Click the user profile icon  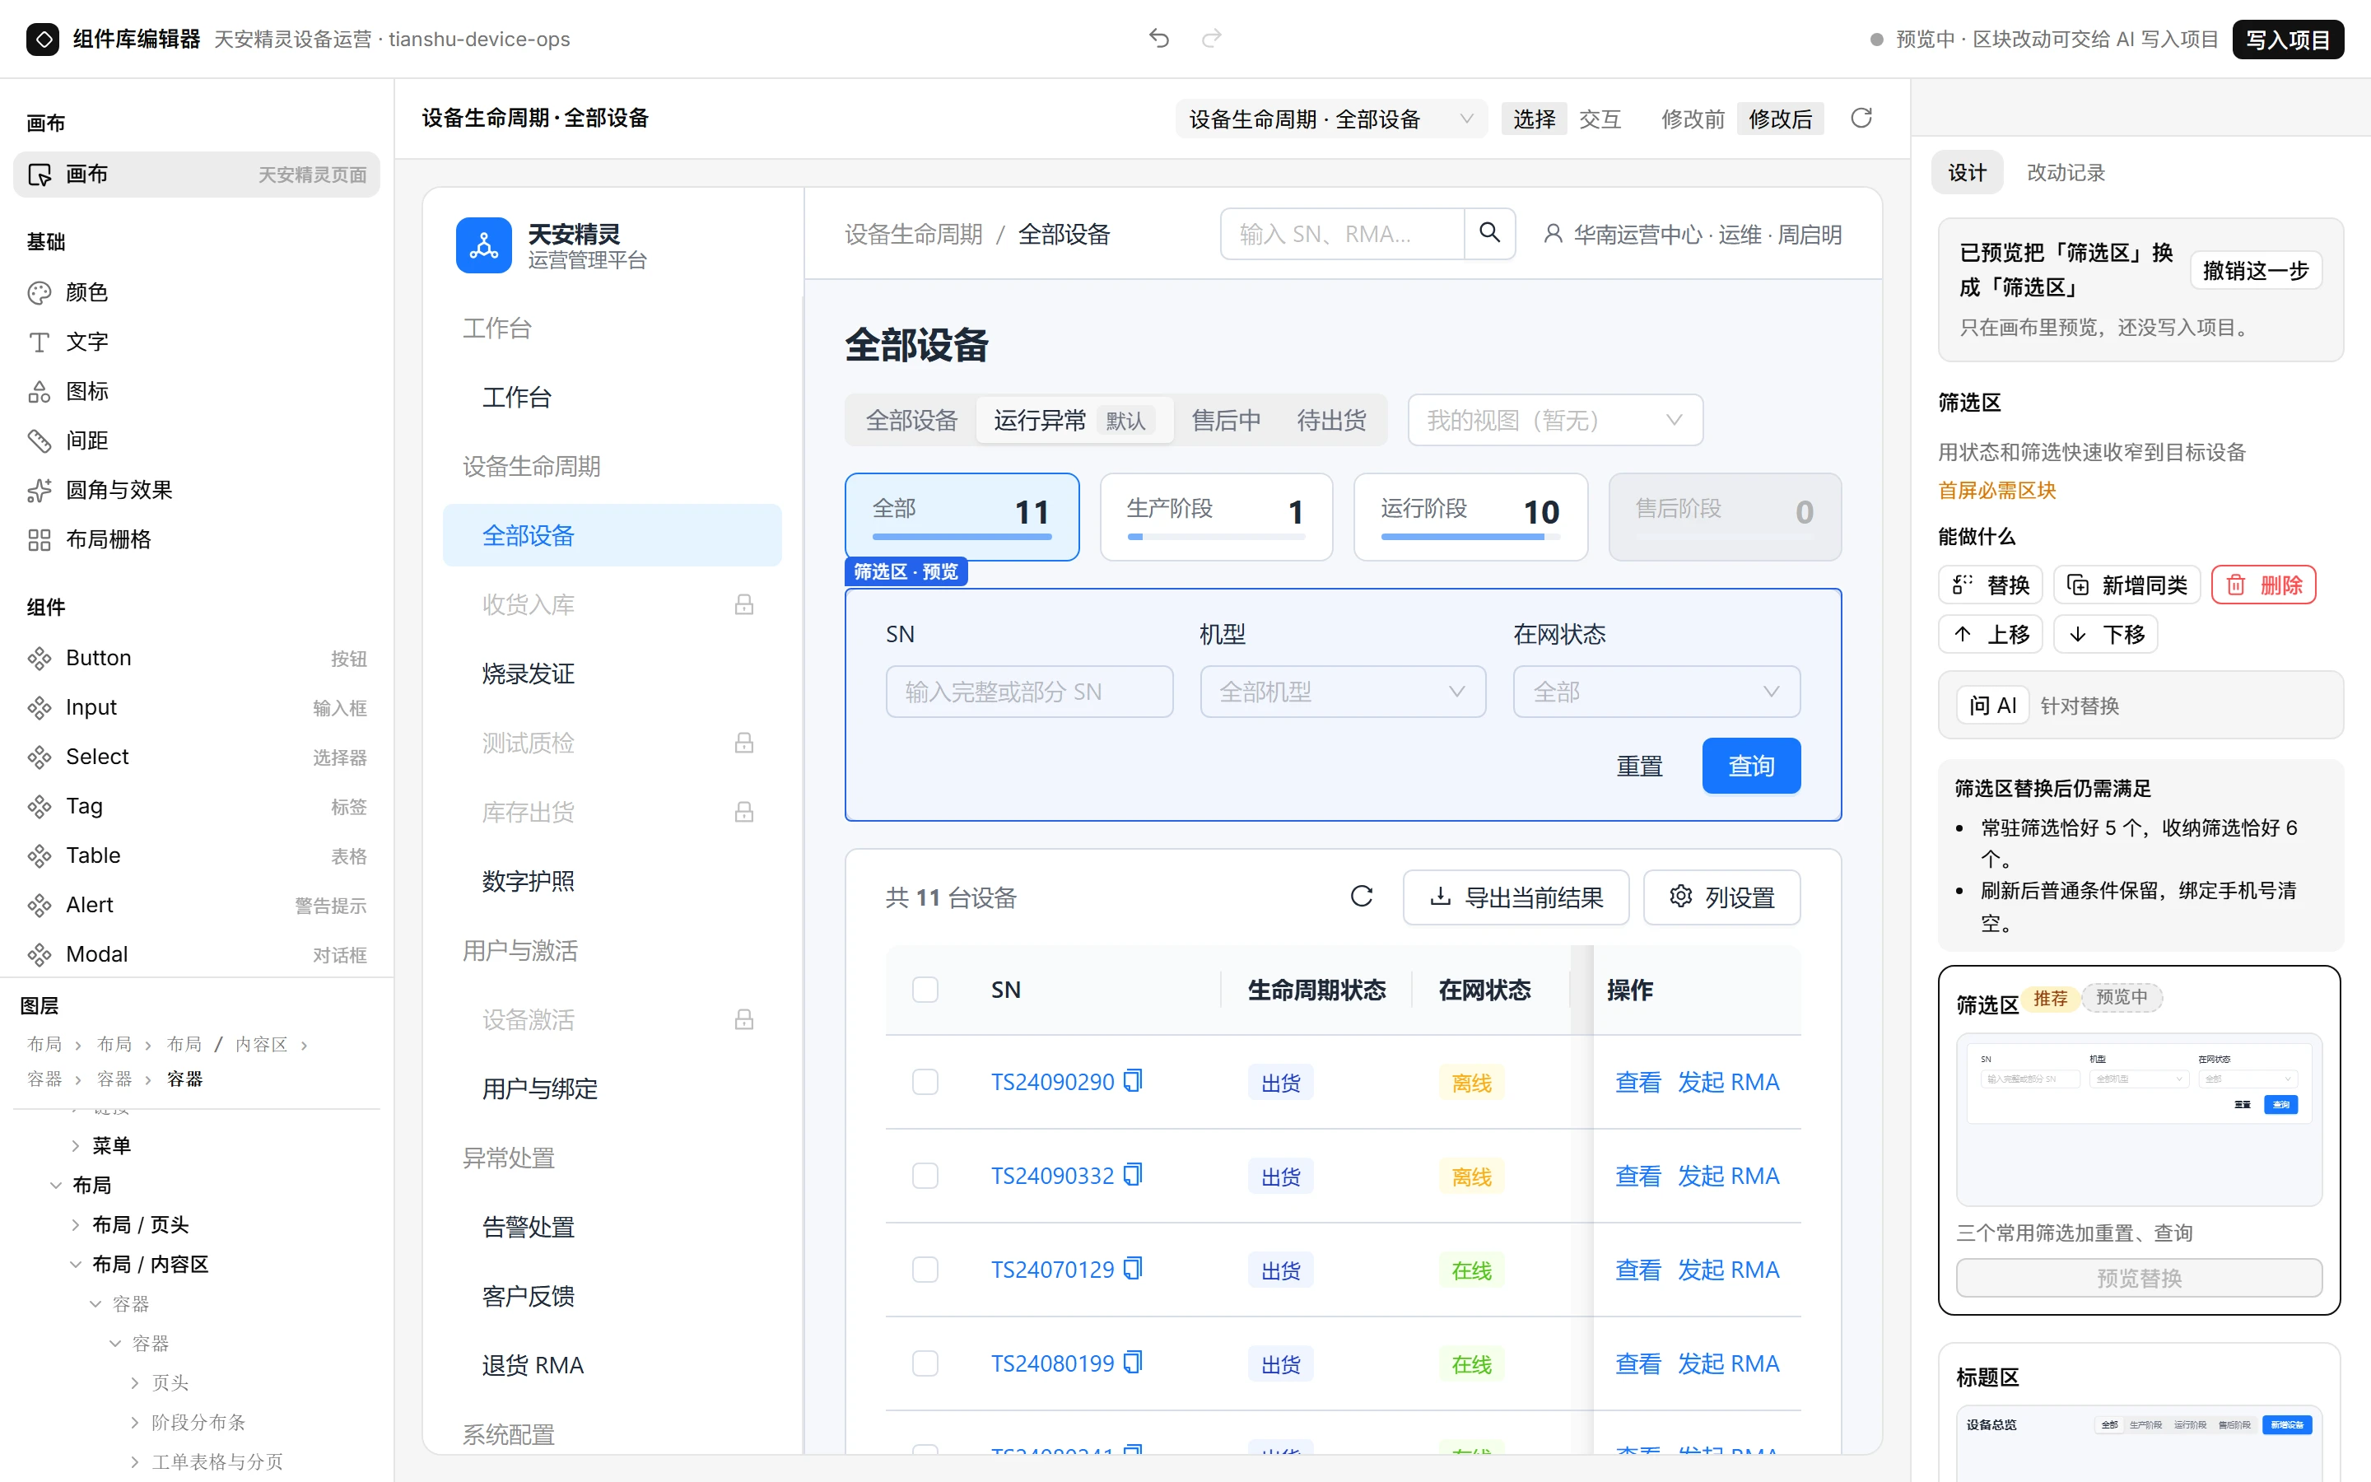click(1552, 235)
